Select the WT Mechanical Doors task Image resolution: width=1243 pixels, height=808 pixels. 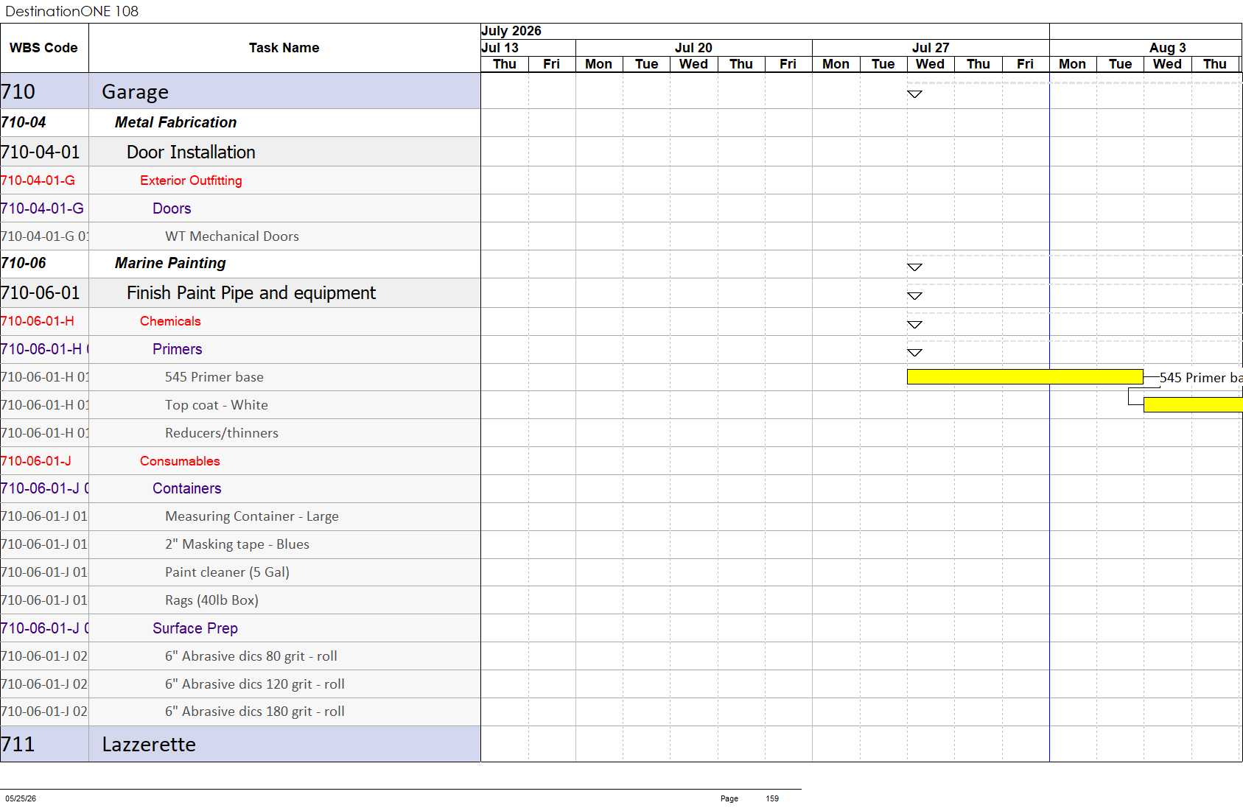click(x=232, y=236)
